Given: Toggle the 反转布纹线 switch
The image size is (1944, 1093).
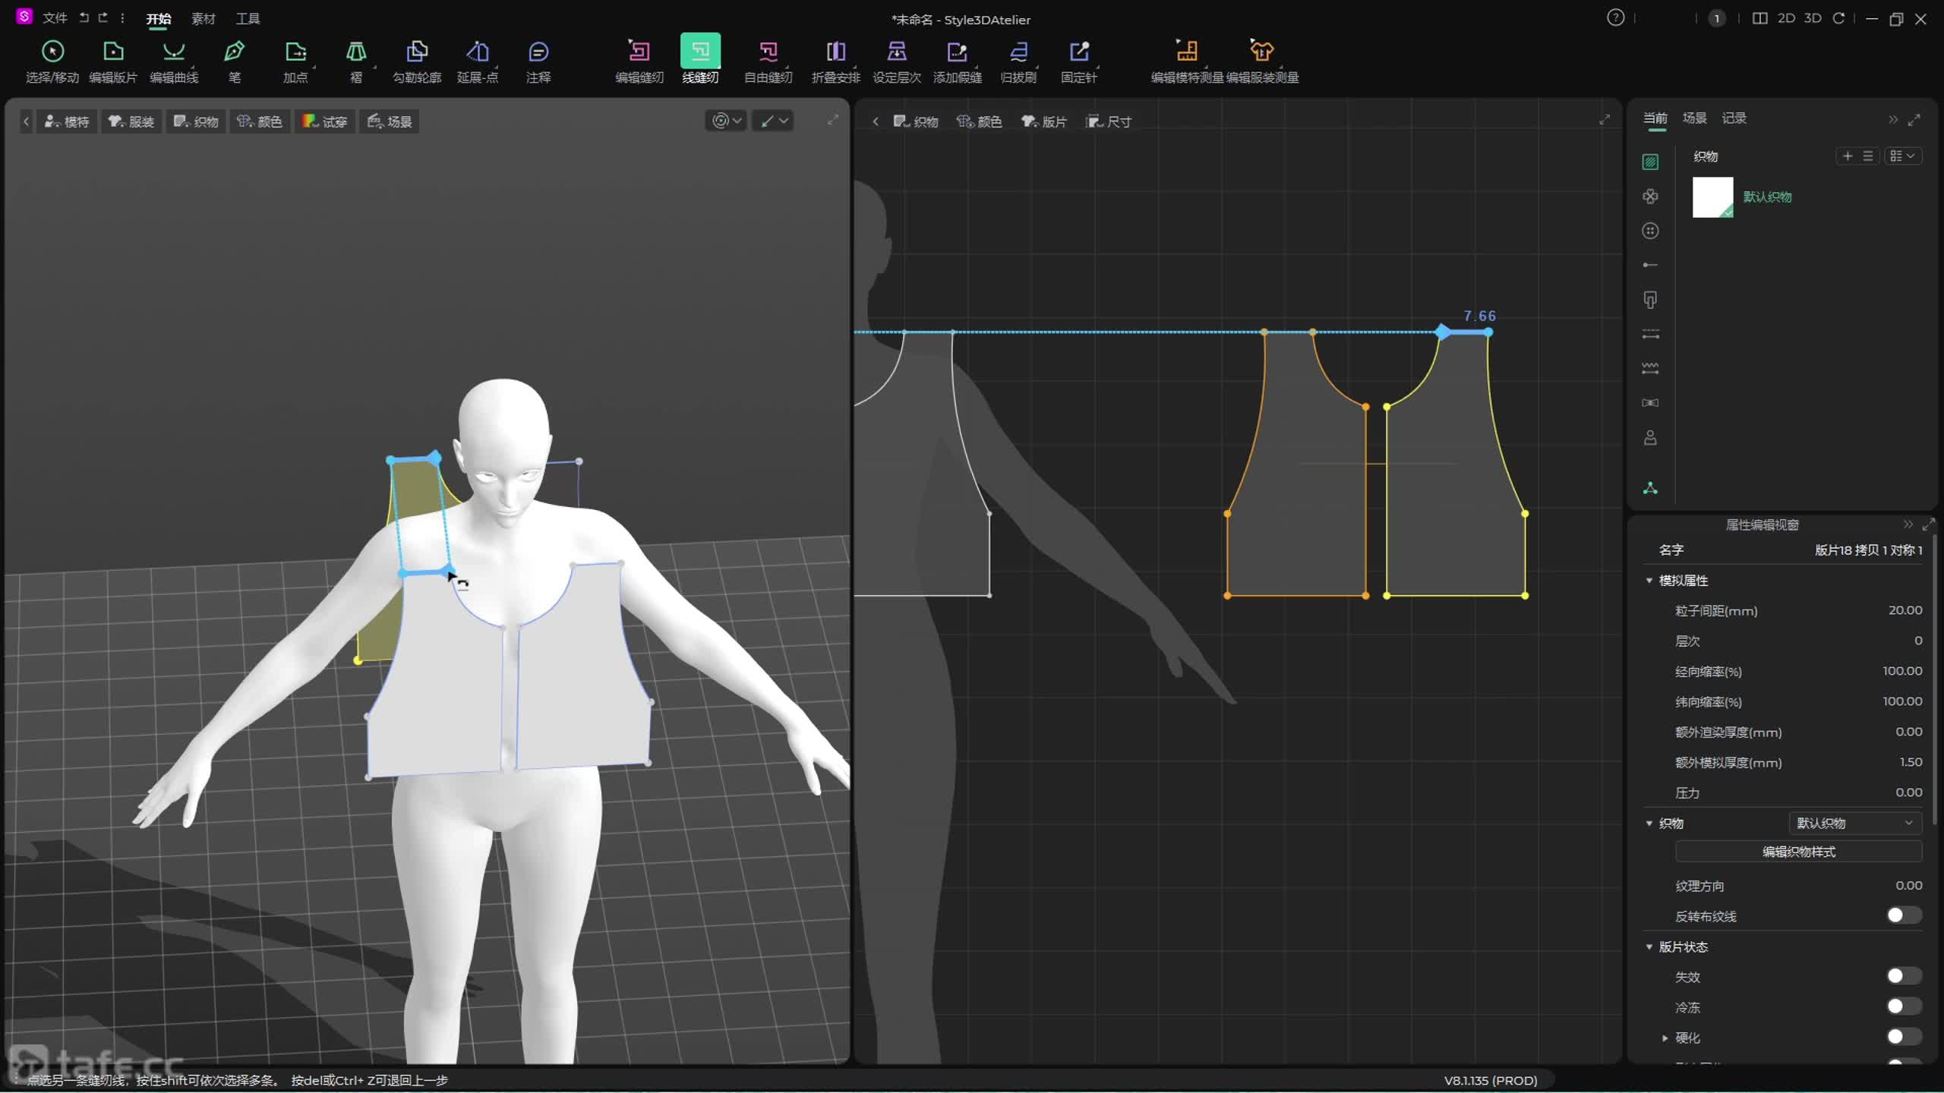Looking at the screenshot, I should (x=1903, y=915).
